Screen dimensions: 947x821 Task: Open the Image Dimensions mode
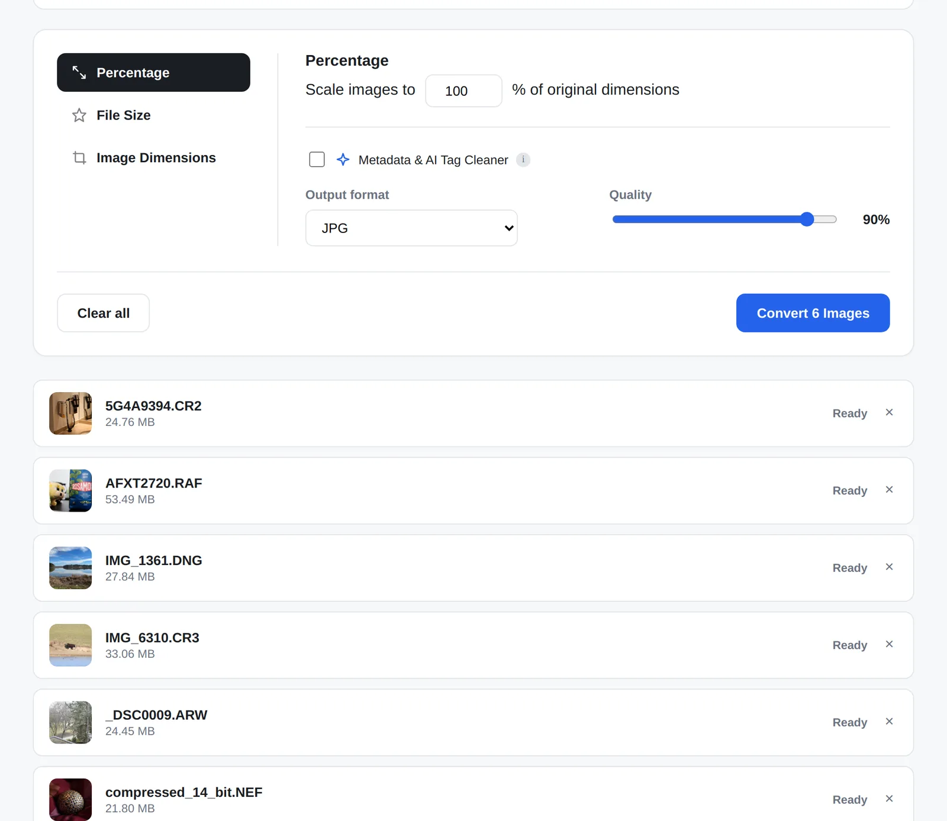(x=153, y=158)
